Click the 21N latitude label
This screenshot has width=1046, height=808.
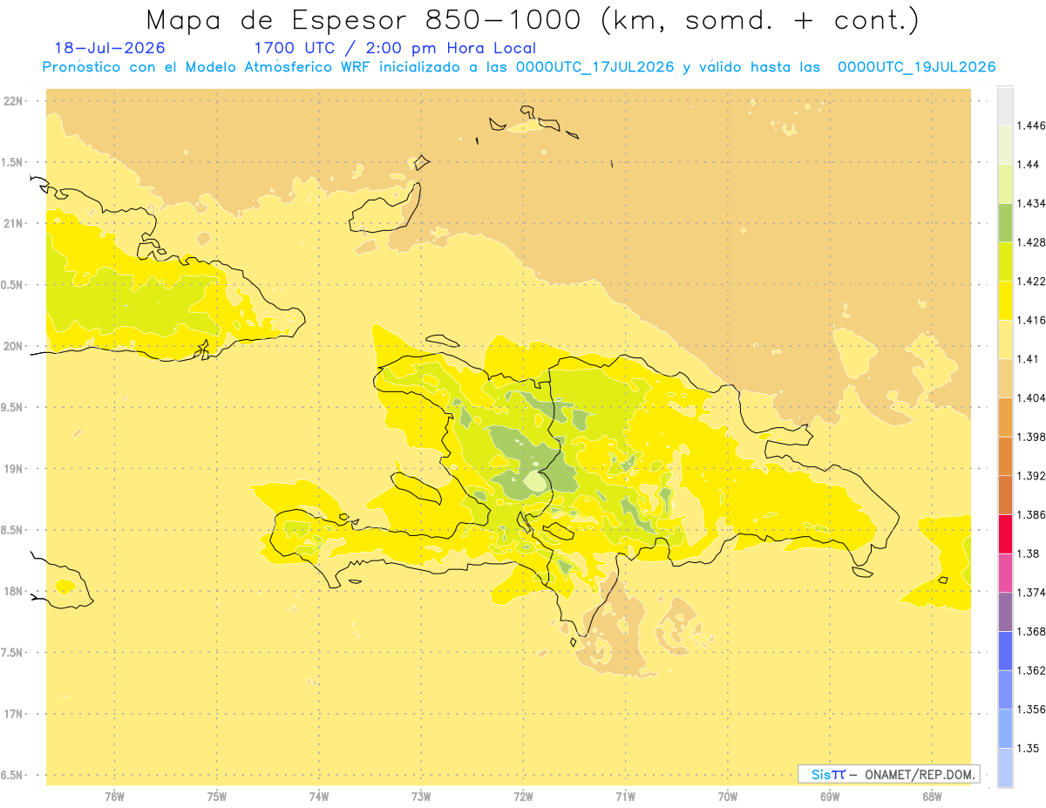point(14,223)
